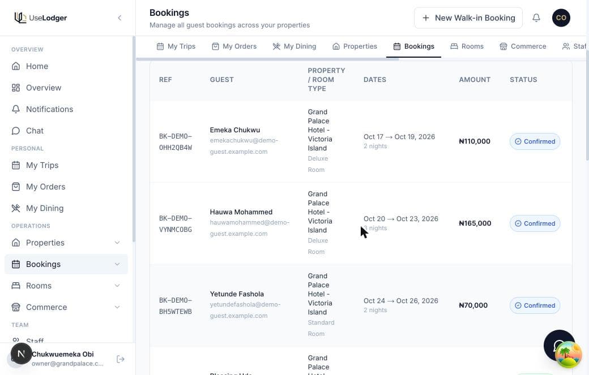Screen dimensions: 589x375
Task: Click guest name Yetunde Fashola
Action: (237, 294)
